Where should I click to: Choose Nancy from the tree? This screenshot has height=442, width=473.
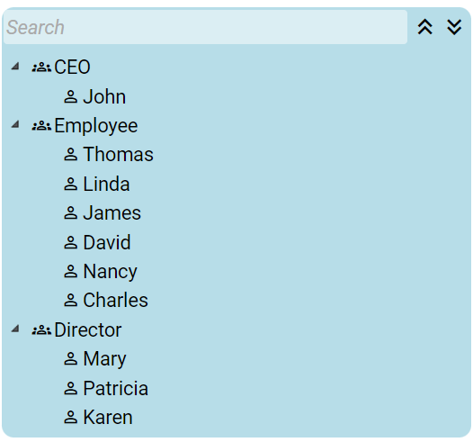(x=110, y=272)
